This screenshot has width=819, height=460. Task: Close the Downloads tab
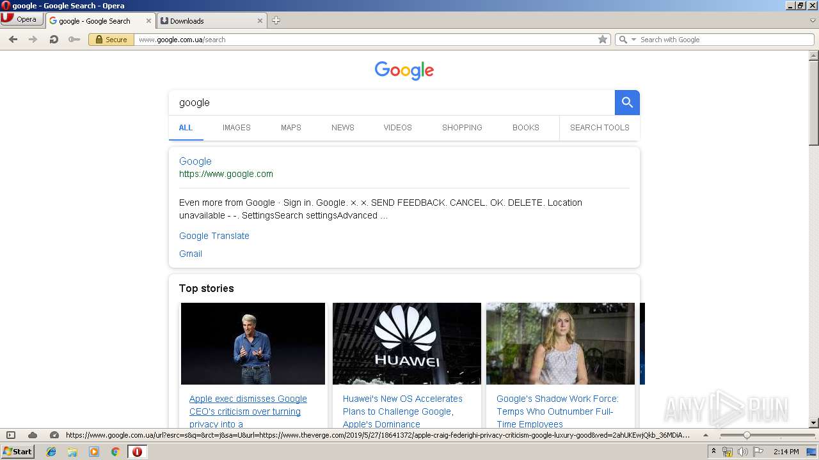260,20
